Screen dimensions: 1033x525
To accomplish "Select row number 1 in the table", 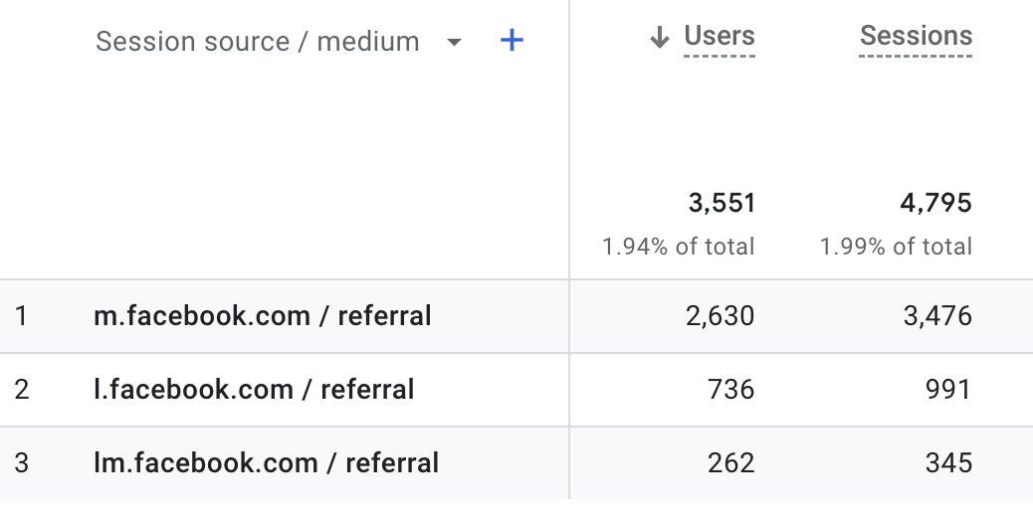I will pyautogui.click(x=21, y=316).
